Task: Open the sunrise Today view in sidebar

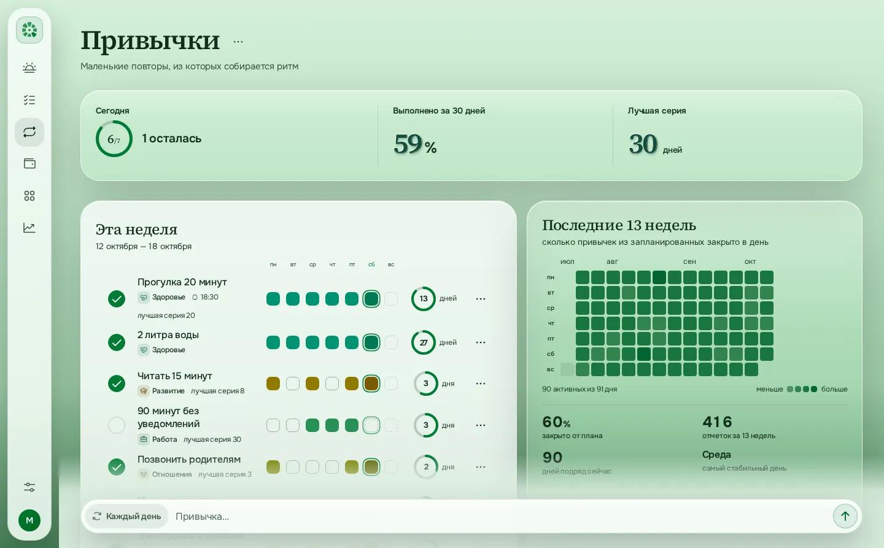Action: (29, 68)
